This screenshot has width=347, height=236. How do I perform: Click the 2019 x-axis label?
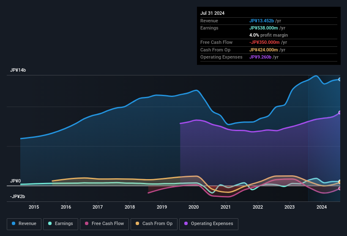(x=162, y=207)
